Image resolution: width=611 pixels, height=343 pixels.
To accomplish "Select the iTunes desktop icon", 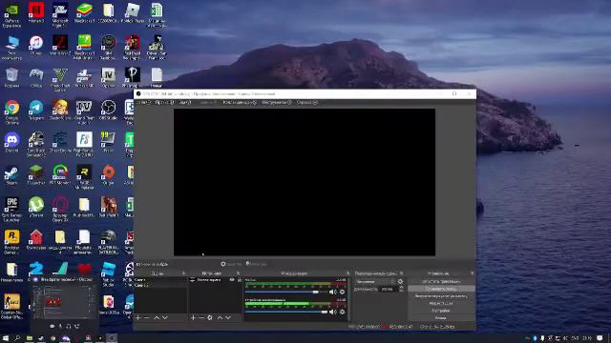I will 36,46.
